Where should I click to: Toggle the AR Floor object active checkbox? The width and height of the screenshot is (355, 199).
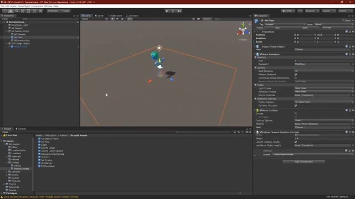262,20
